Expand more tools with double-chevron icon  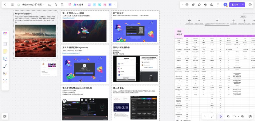(218, 5)
